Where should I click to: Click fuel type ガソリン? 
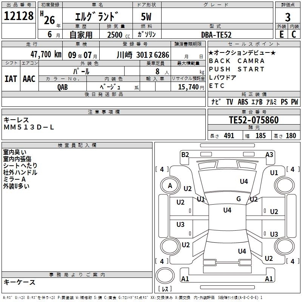[146, 34]
